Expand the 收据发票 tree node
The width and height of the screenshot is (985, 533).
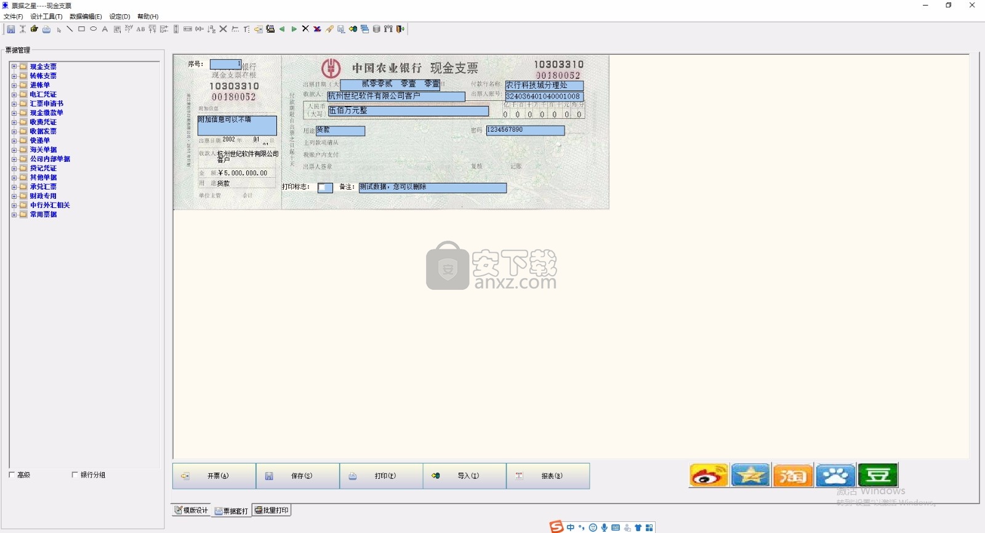(x=14, y=131)
